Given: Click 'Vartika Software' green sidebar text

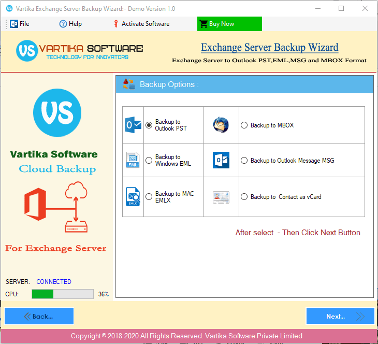Looking at the screenshot, I should pos(54,154).
